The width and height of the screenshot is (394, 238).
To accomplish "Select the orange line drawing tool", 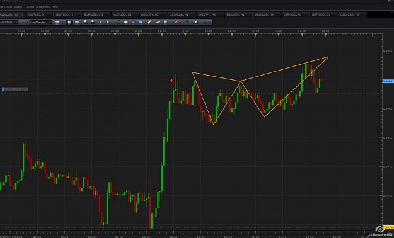I will [176, 22].
